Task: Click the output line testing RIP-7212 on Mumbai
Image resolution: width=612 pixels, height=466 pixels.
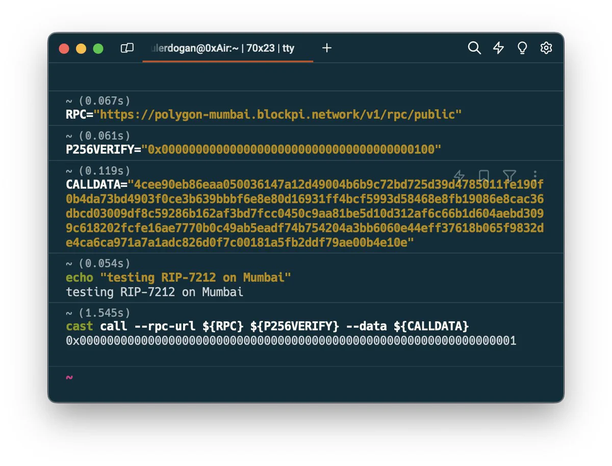Action: click(155, 292)
